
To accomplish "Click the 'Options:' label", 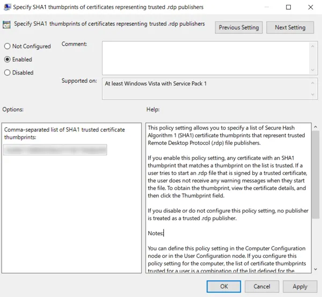I will click(x=13, y=110).
